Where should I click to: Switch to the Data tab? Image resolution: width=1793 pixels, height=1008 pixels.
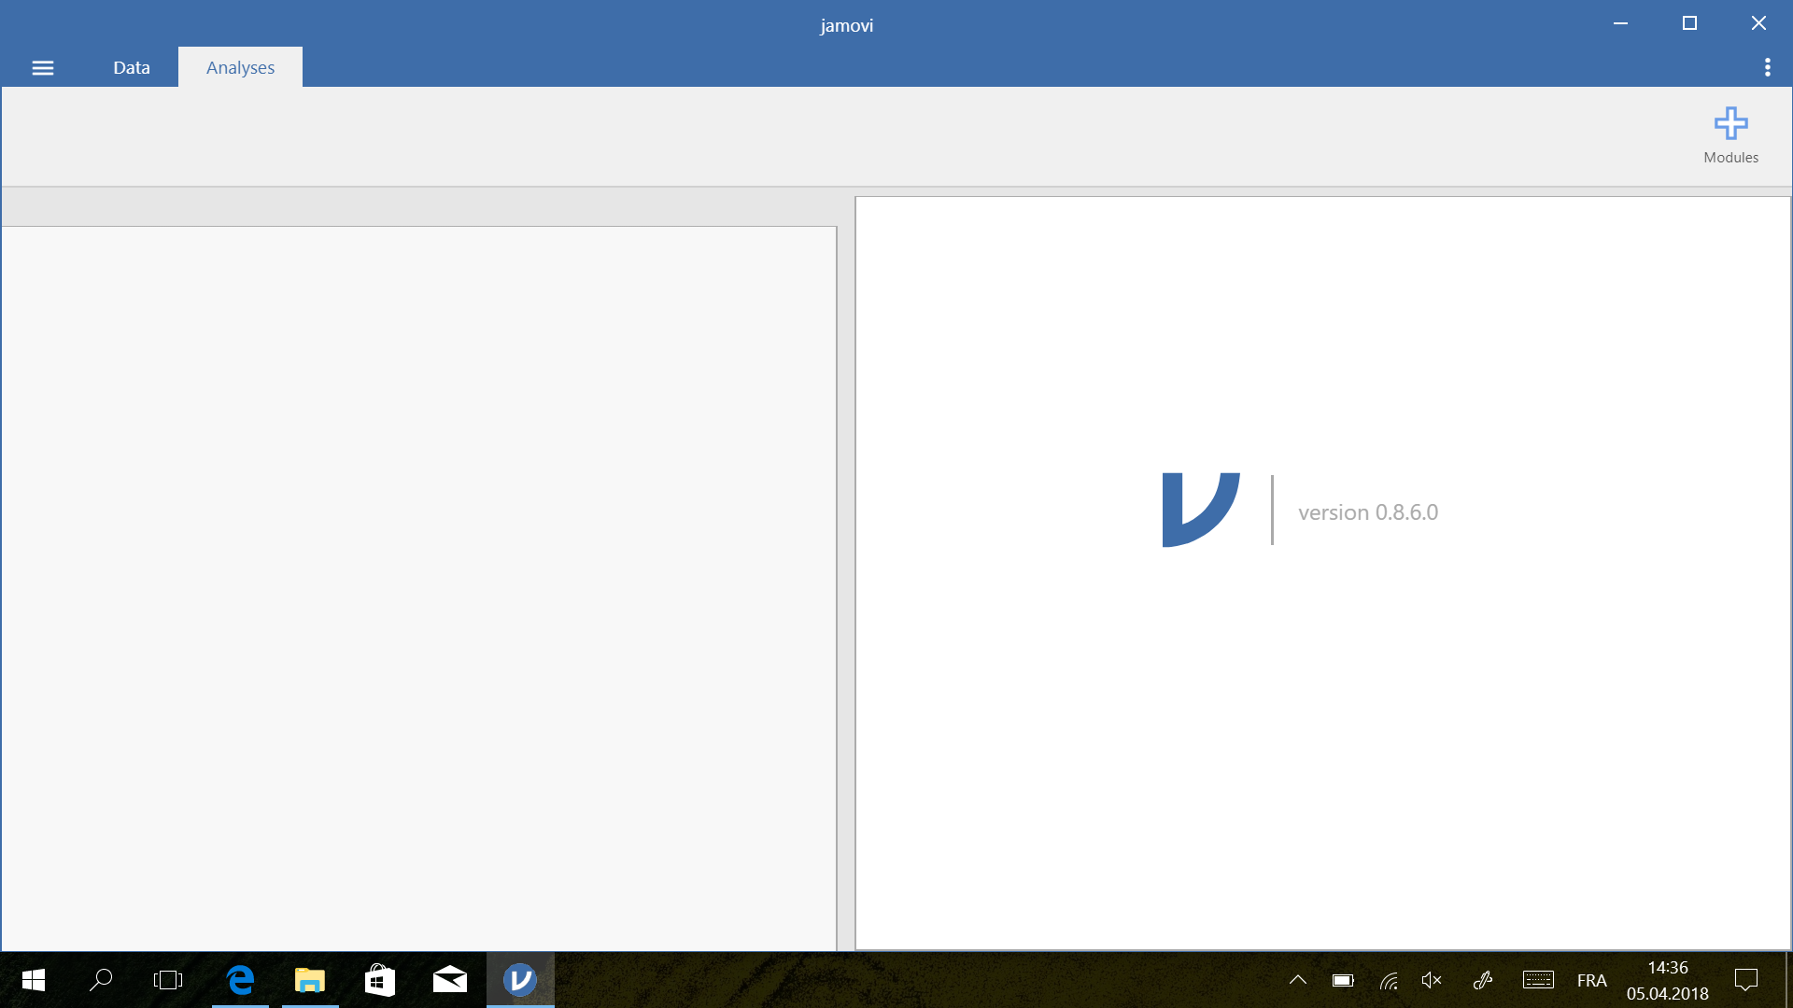coord(132,67)
